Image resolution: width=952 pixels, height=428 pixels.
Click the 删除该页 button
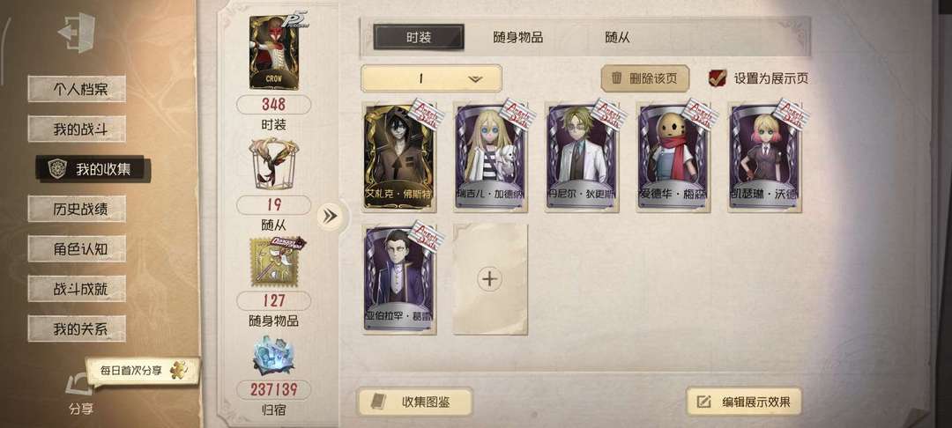[x=644, y=78]
